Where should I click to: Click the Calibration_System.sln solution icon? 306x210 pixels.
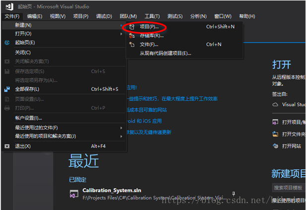74,194
